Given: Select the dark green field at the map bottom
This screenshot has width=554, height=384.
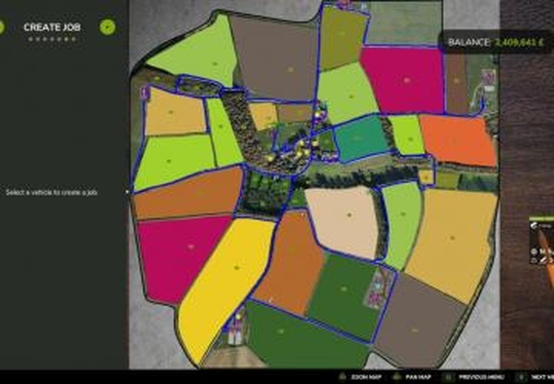Looking at the screenshot, I should point(304,337).
